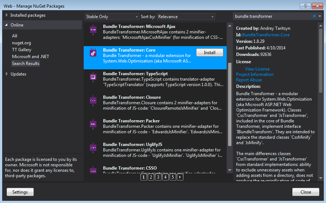Go to results page 3

coord(158,177)
